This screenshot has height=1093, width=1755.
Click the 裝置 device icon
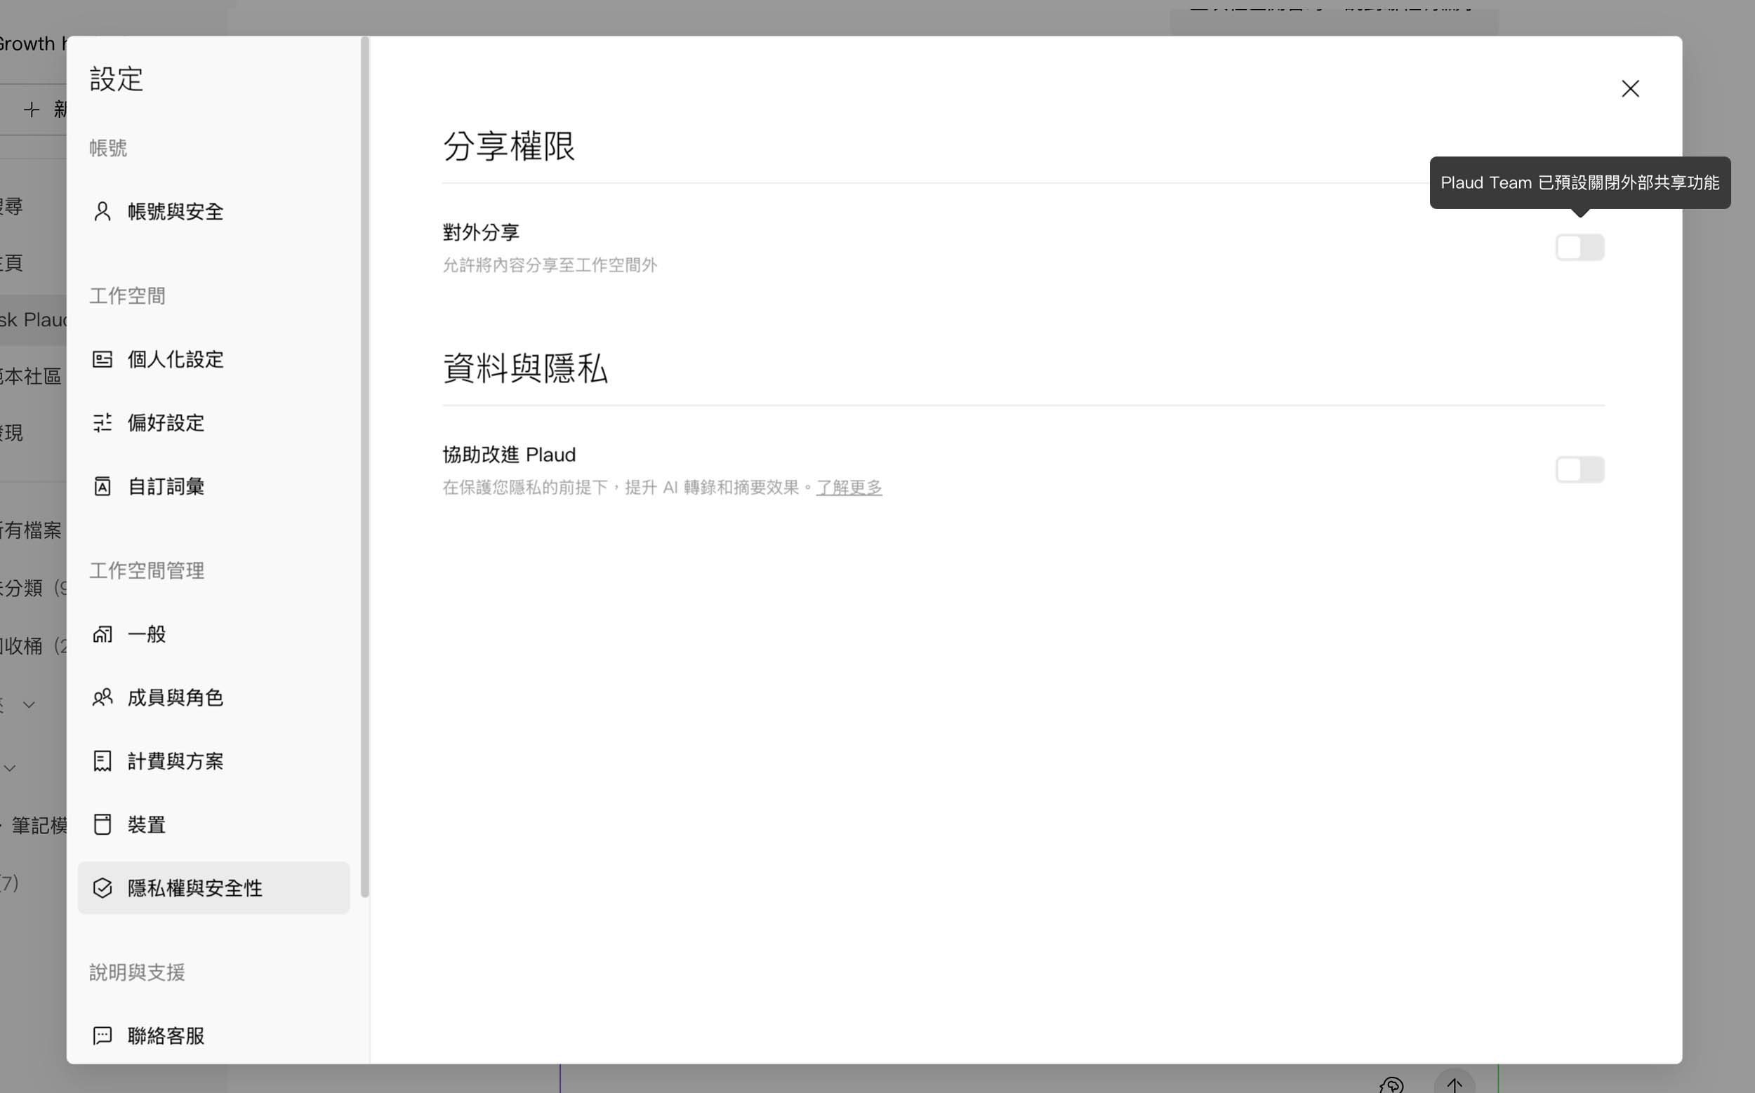(x=102, y=825)
